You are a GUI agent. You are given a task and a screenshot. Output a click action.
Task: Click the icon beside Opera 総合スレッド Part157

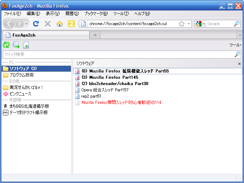77,90
